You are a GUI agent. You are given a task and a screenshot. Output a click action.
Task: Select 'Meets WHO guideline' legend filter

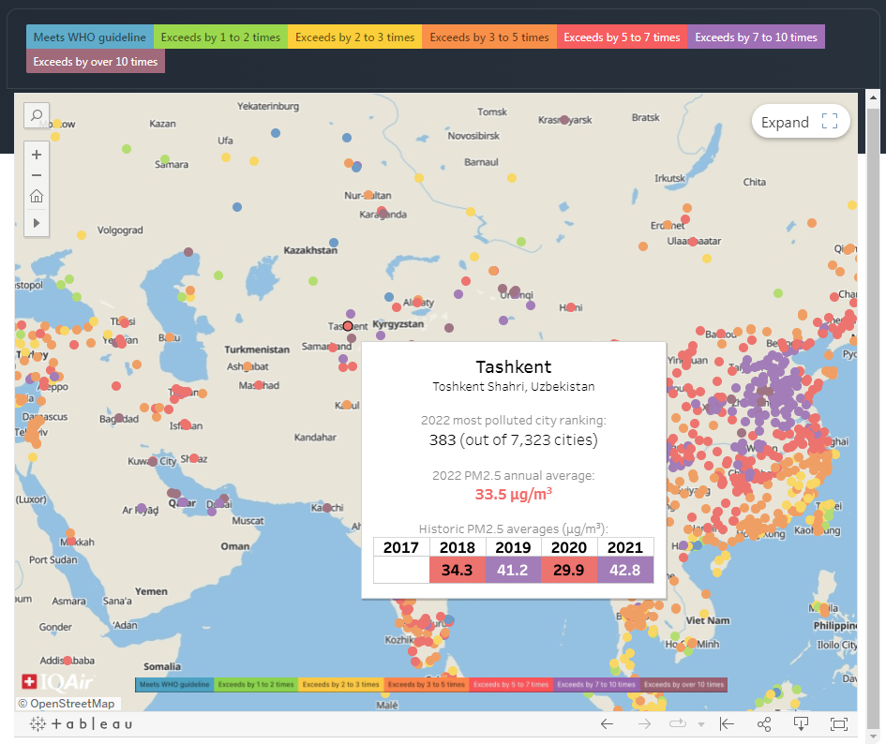[x=90, y=37]
